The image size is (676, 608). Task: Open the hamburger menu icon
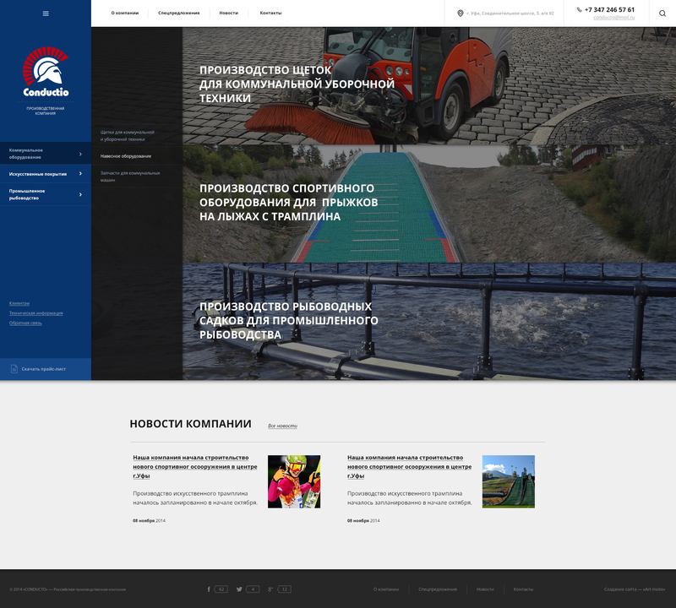coord(46,14)
